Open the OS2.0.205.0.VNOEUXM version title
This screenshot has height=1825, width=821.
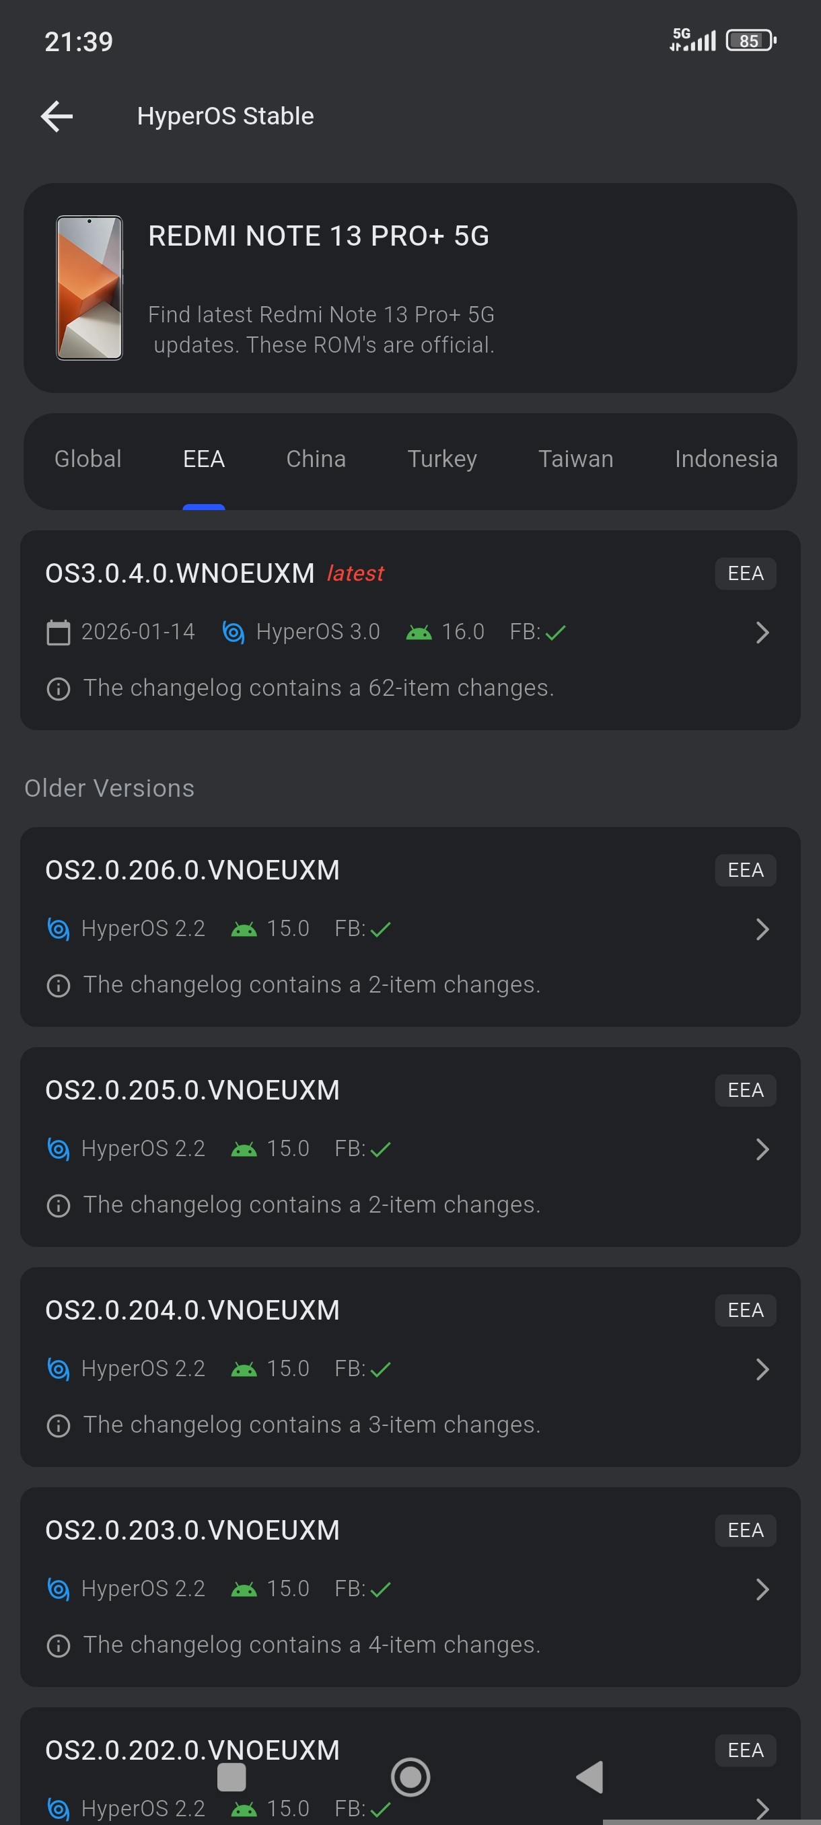192,1090
